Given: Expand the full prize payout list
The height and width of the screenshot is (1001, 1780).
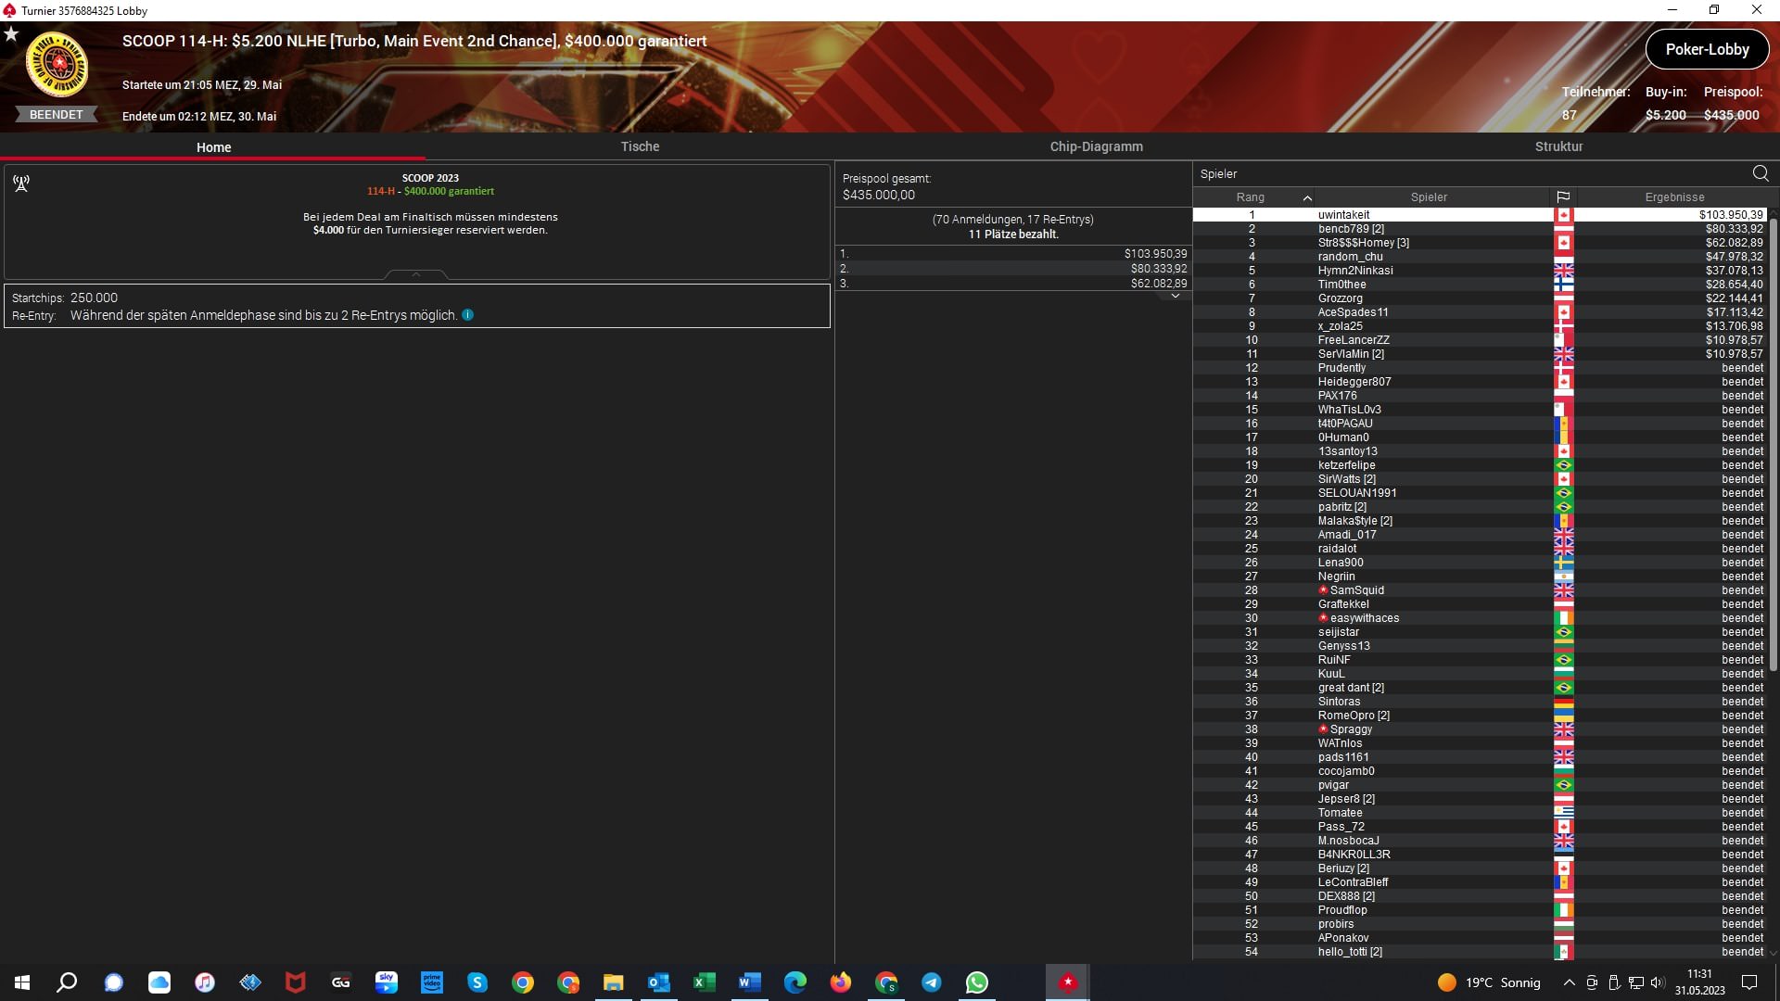Looking at the screenshot, I should [x=1175, y=296].
